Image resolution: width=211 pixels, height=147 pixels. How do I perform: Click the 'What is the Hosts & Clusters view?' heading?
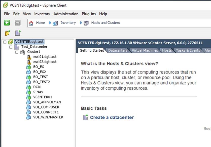pyautogui.click(x=119, y=63)
